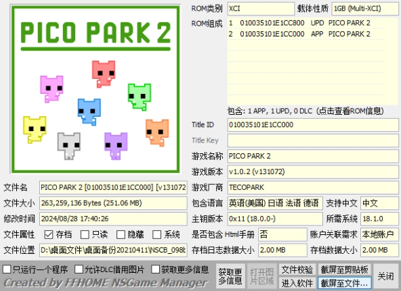Toggle the 存档 file attribute checkbox
Viewport: 401px width, 291px height.
click(49, 234)
